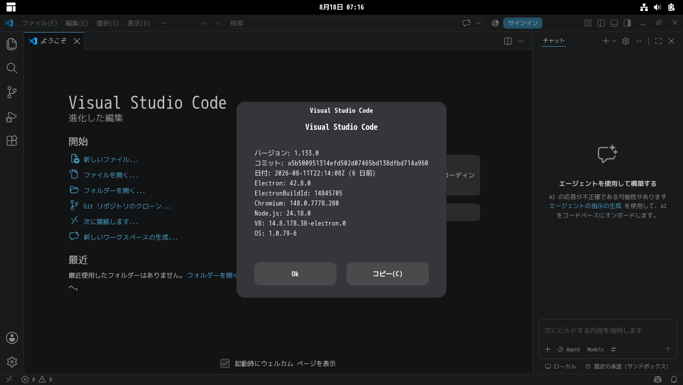Expand the new chat dropdown arrow
Screen dimensions: 683x385
(x=614, y=41)
